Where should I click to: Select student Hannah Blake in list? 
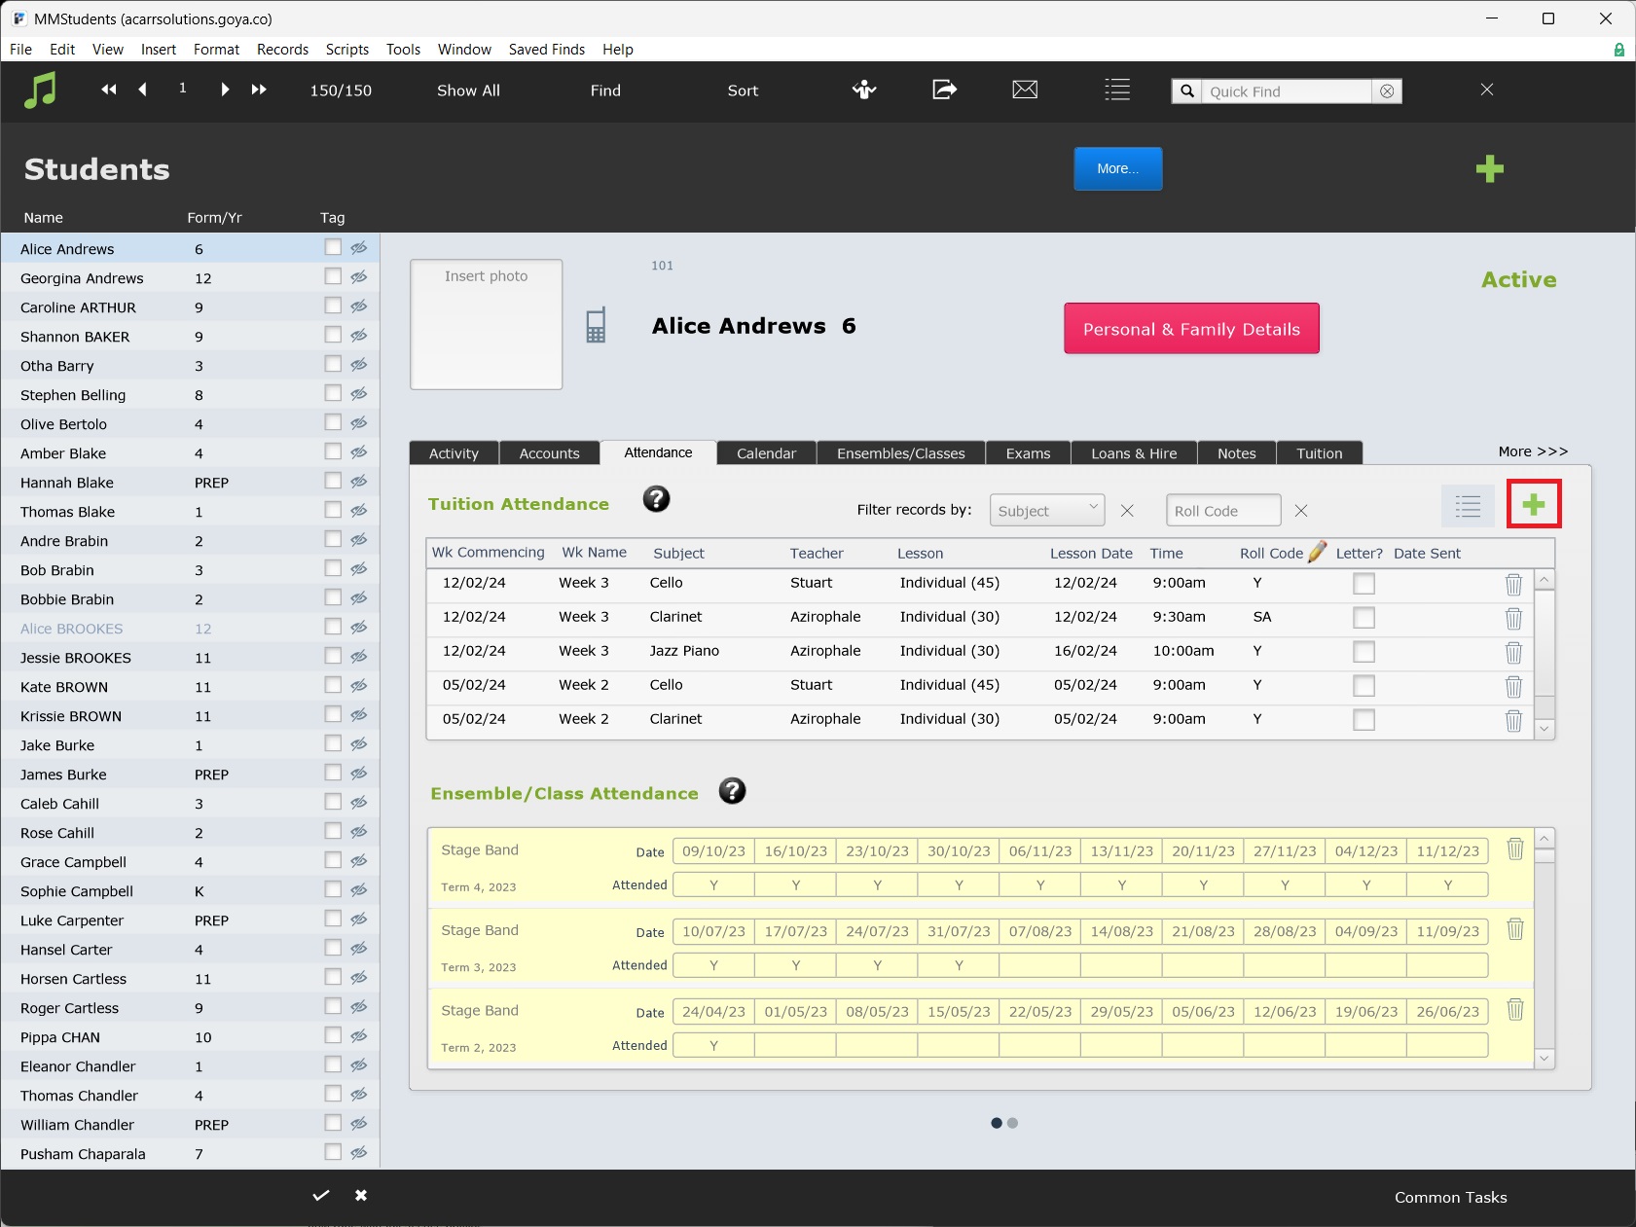click(x=190, y=482)
